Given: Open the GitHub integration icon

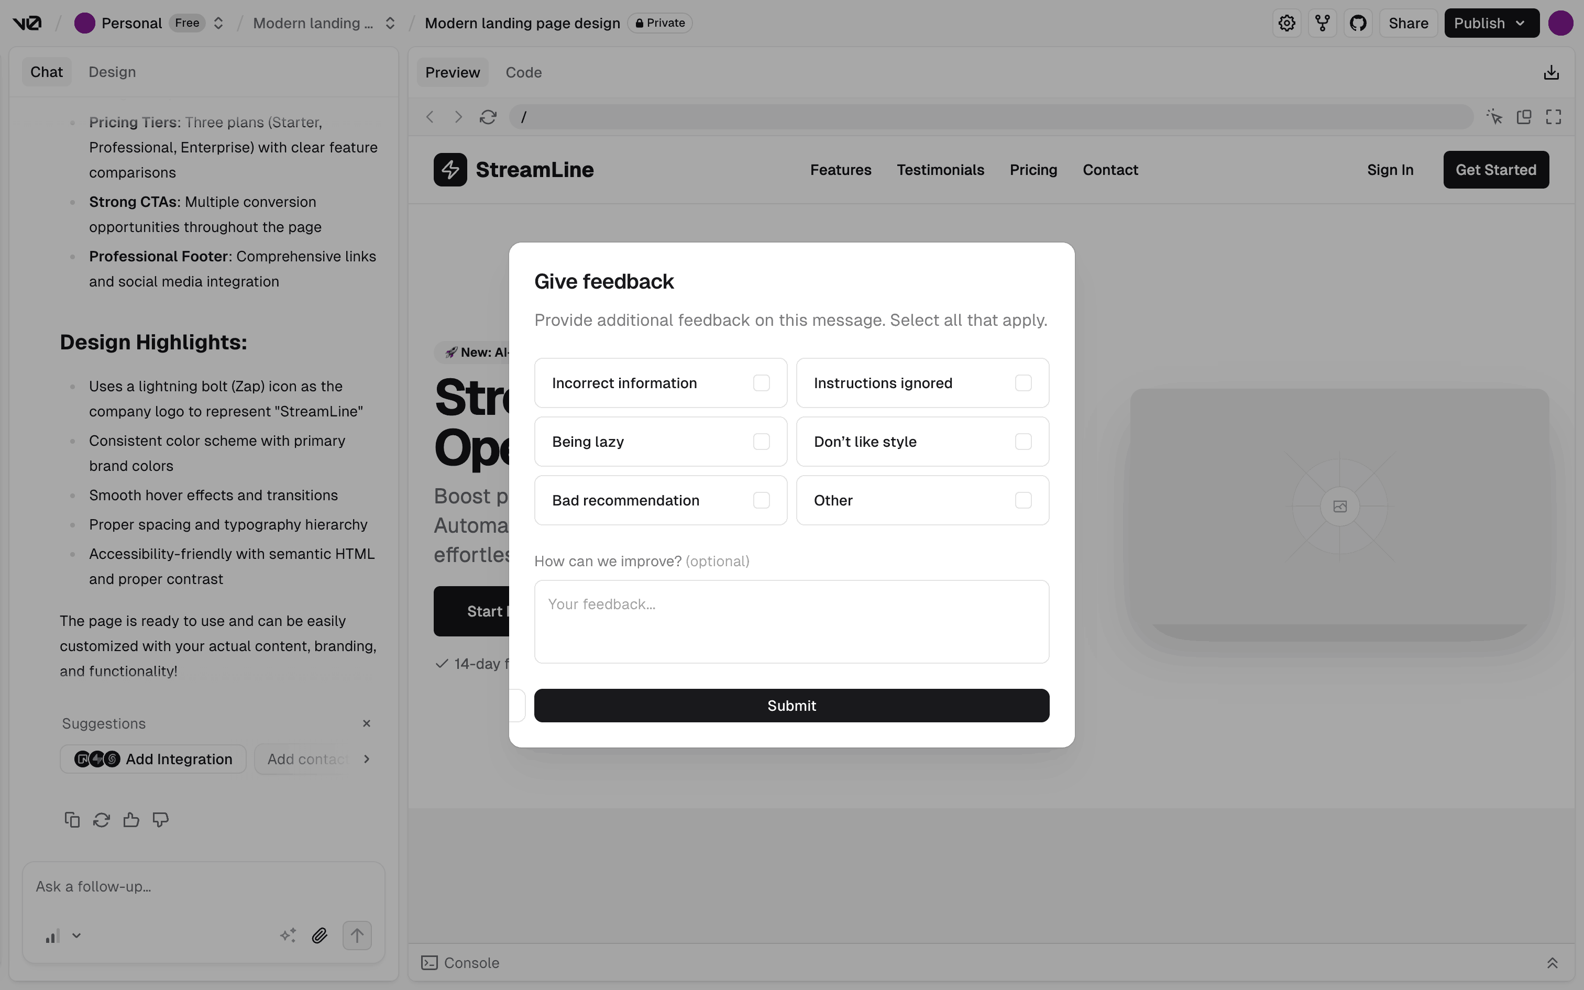Looking at the screenshot, I should [x=1358, y=24].
